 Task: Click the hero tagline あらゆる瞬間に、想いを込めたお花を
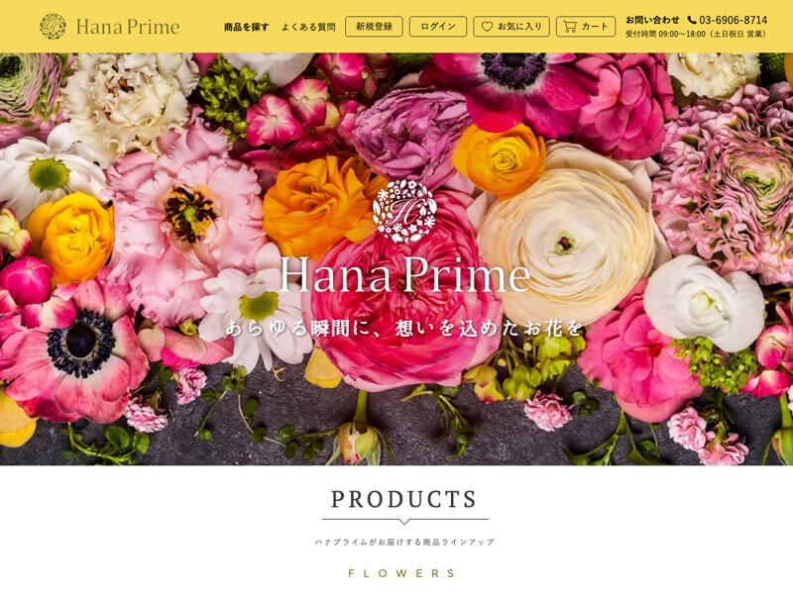(x=404, y=329)
